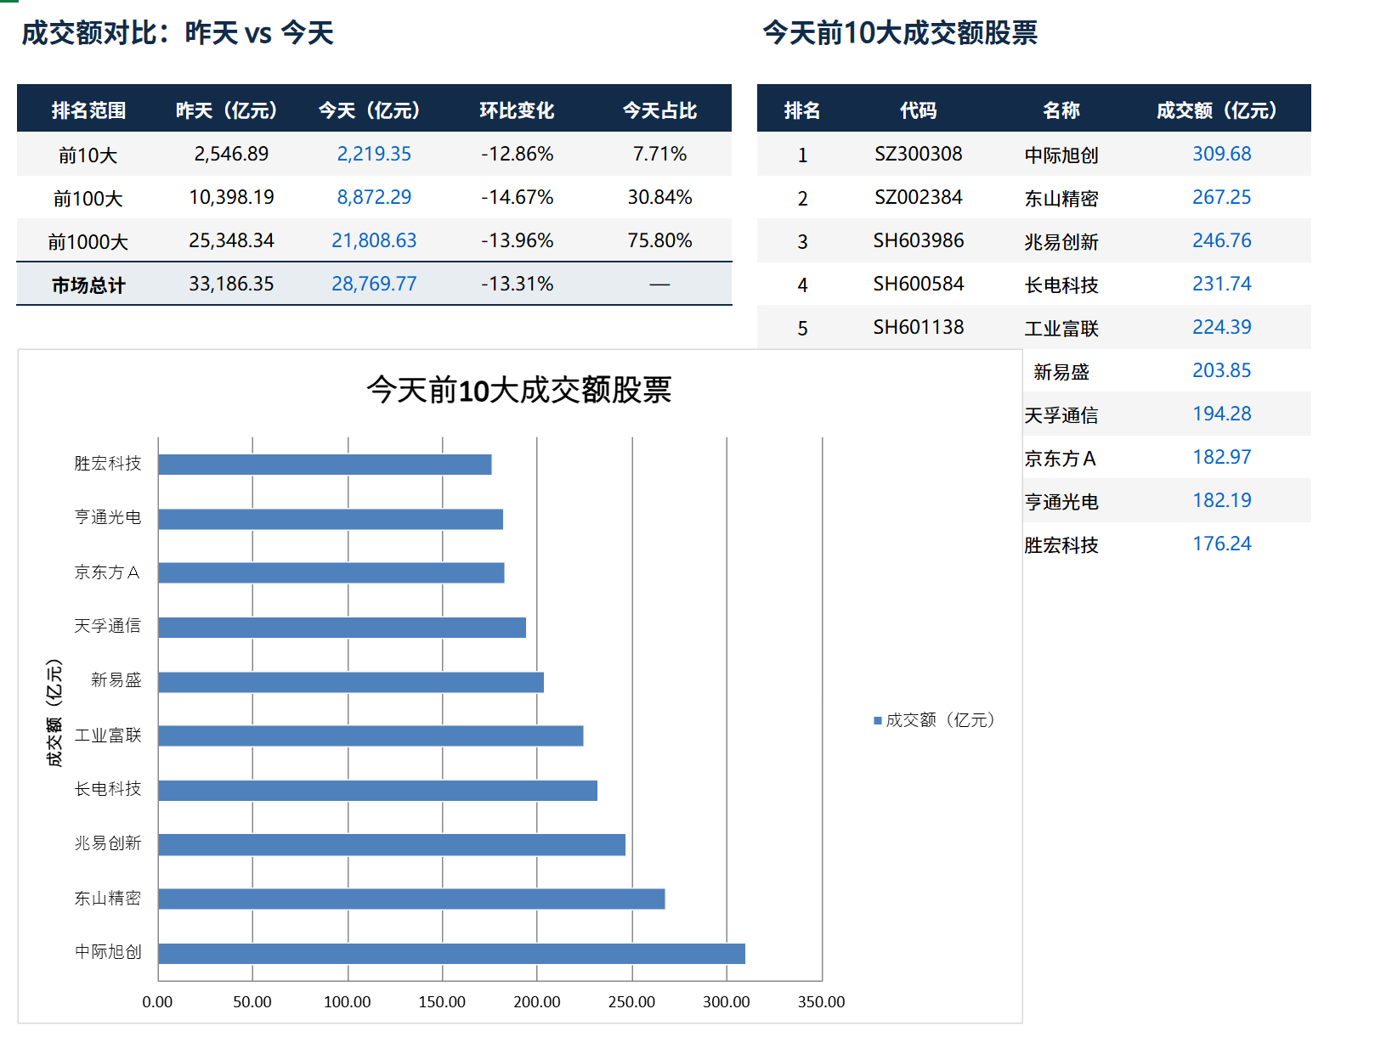Click the total value 33,186.35
The height and width of the screenshot is (1037, 1392).
click(231, 284)
